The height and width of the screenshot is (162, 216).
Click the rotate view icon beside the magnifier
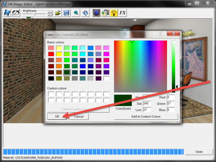pyautogui.click(x=85, y=13)
